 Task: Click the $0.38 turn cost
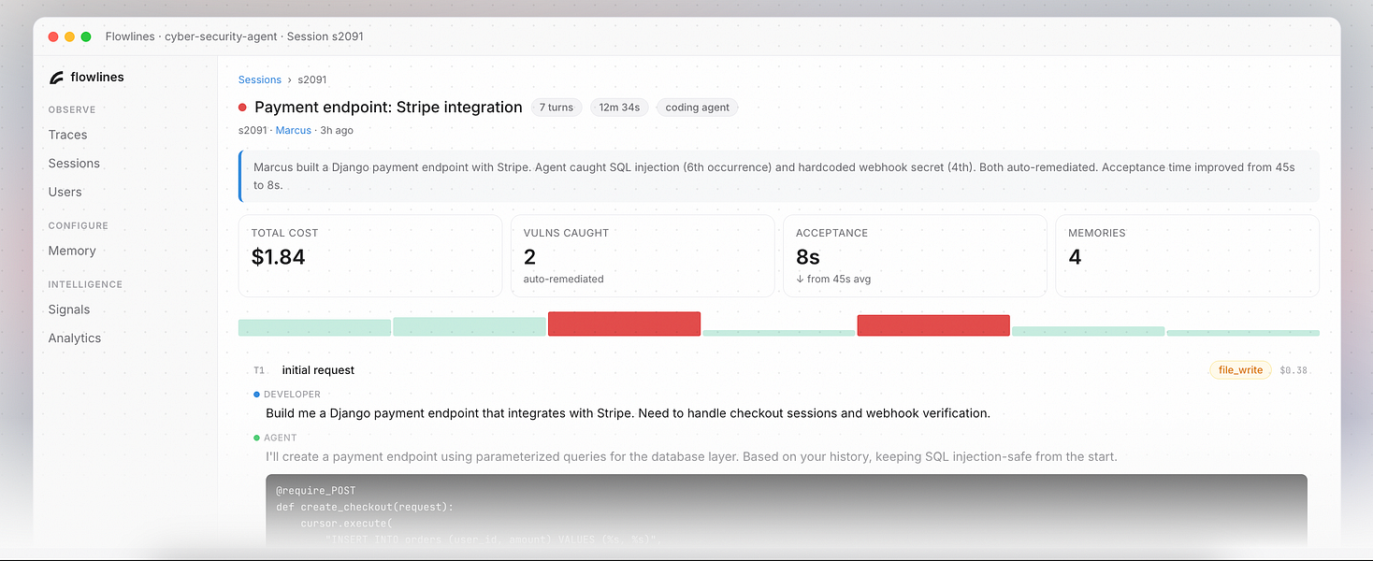pos(1294,370)
